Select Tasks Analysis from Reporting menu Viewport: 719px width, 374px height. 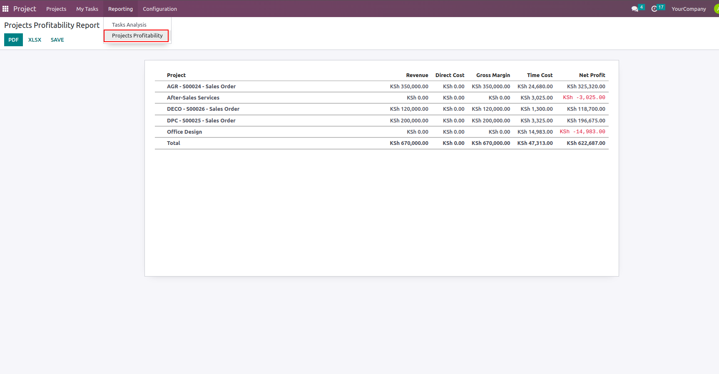coord(129,25)
